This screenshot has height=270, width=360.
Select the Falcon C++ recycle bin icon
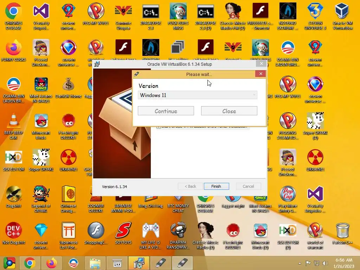coord(342,233)
